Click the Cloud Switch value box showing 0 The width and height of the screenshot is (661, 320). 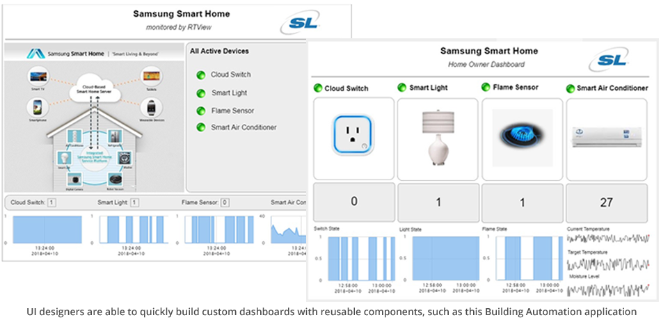(x=354, y=202)
